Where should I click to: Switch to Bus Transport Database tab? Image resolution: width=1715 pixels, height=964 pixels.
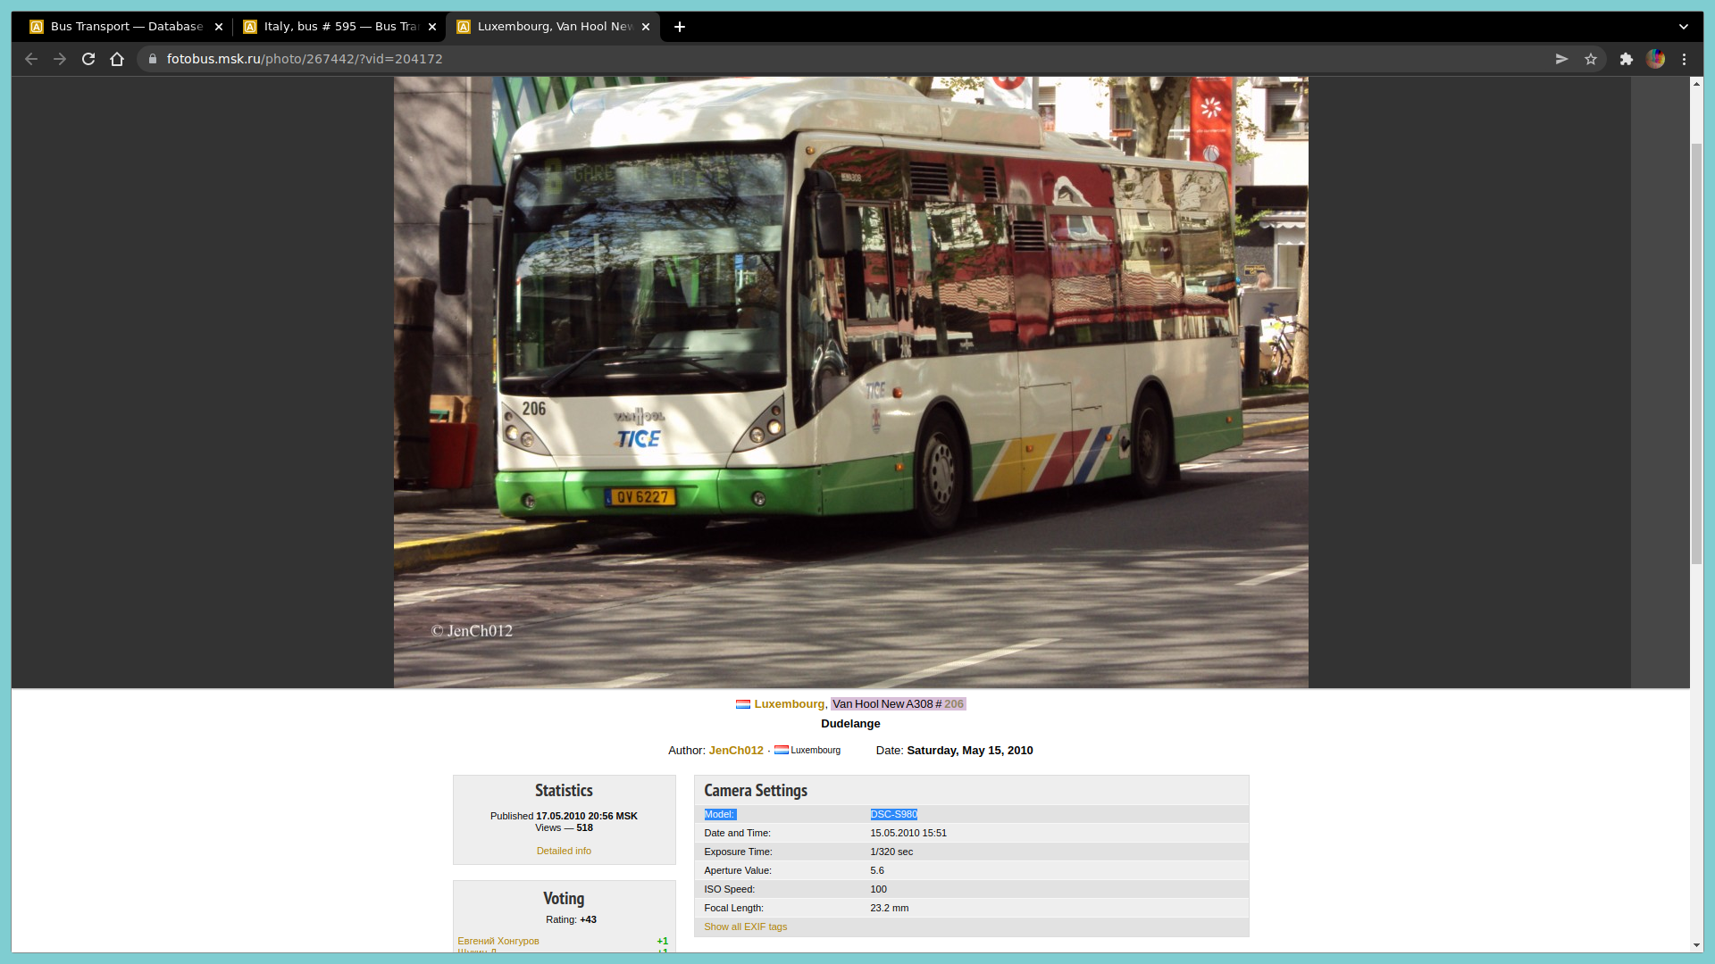(x=125, y=27)
